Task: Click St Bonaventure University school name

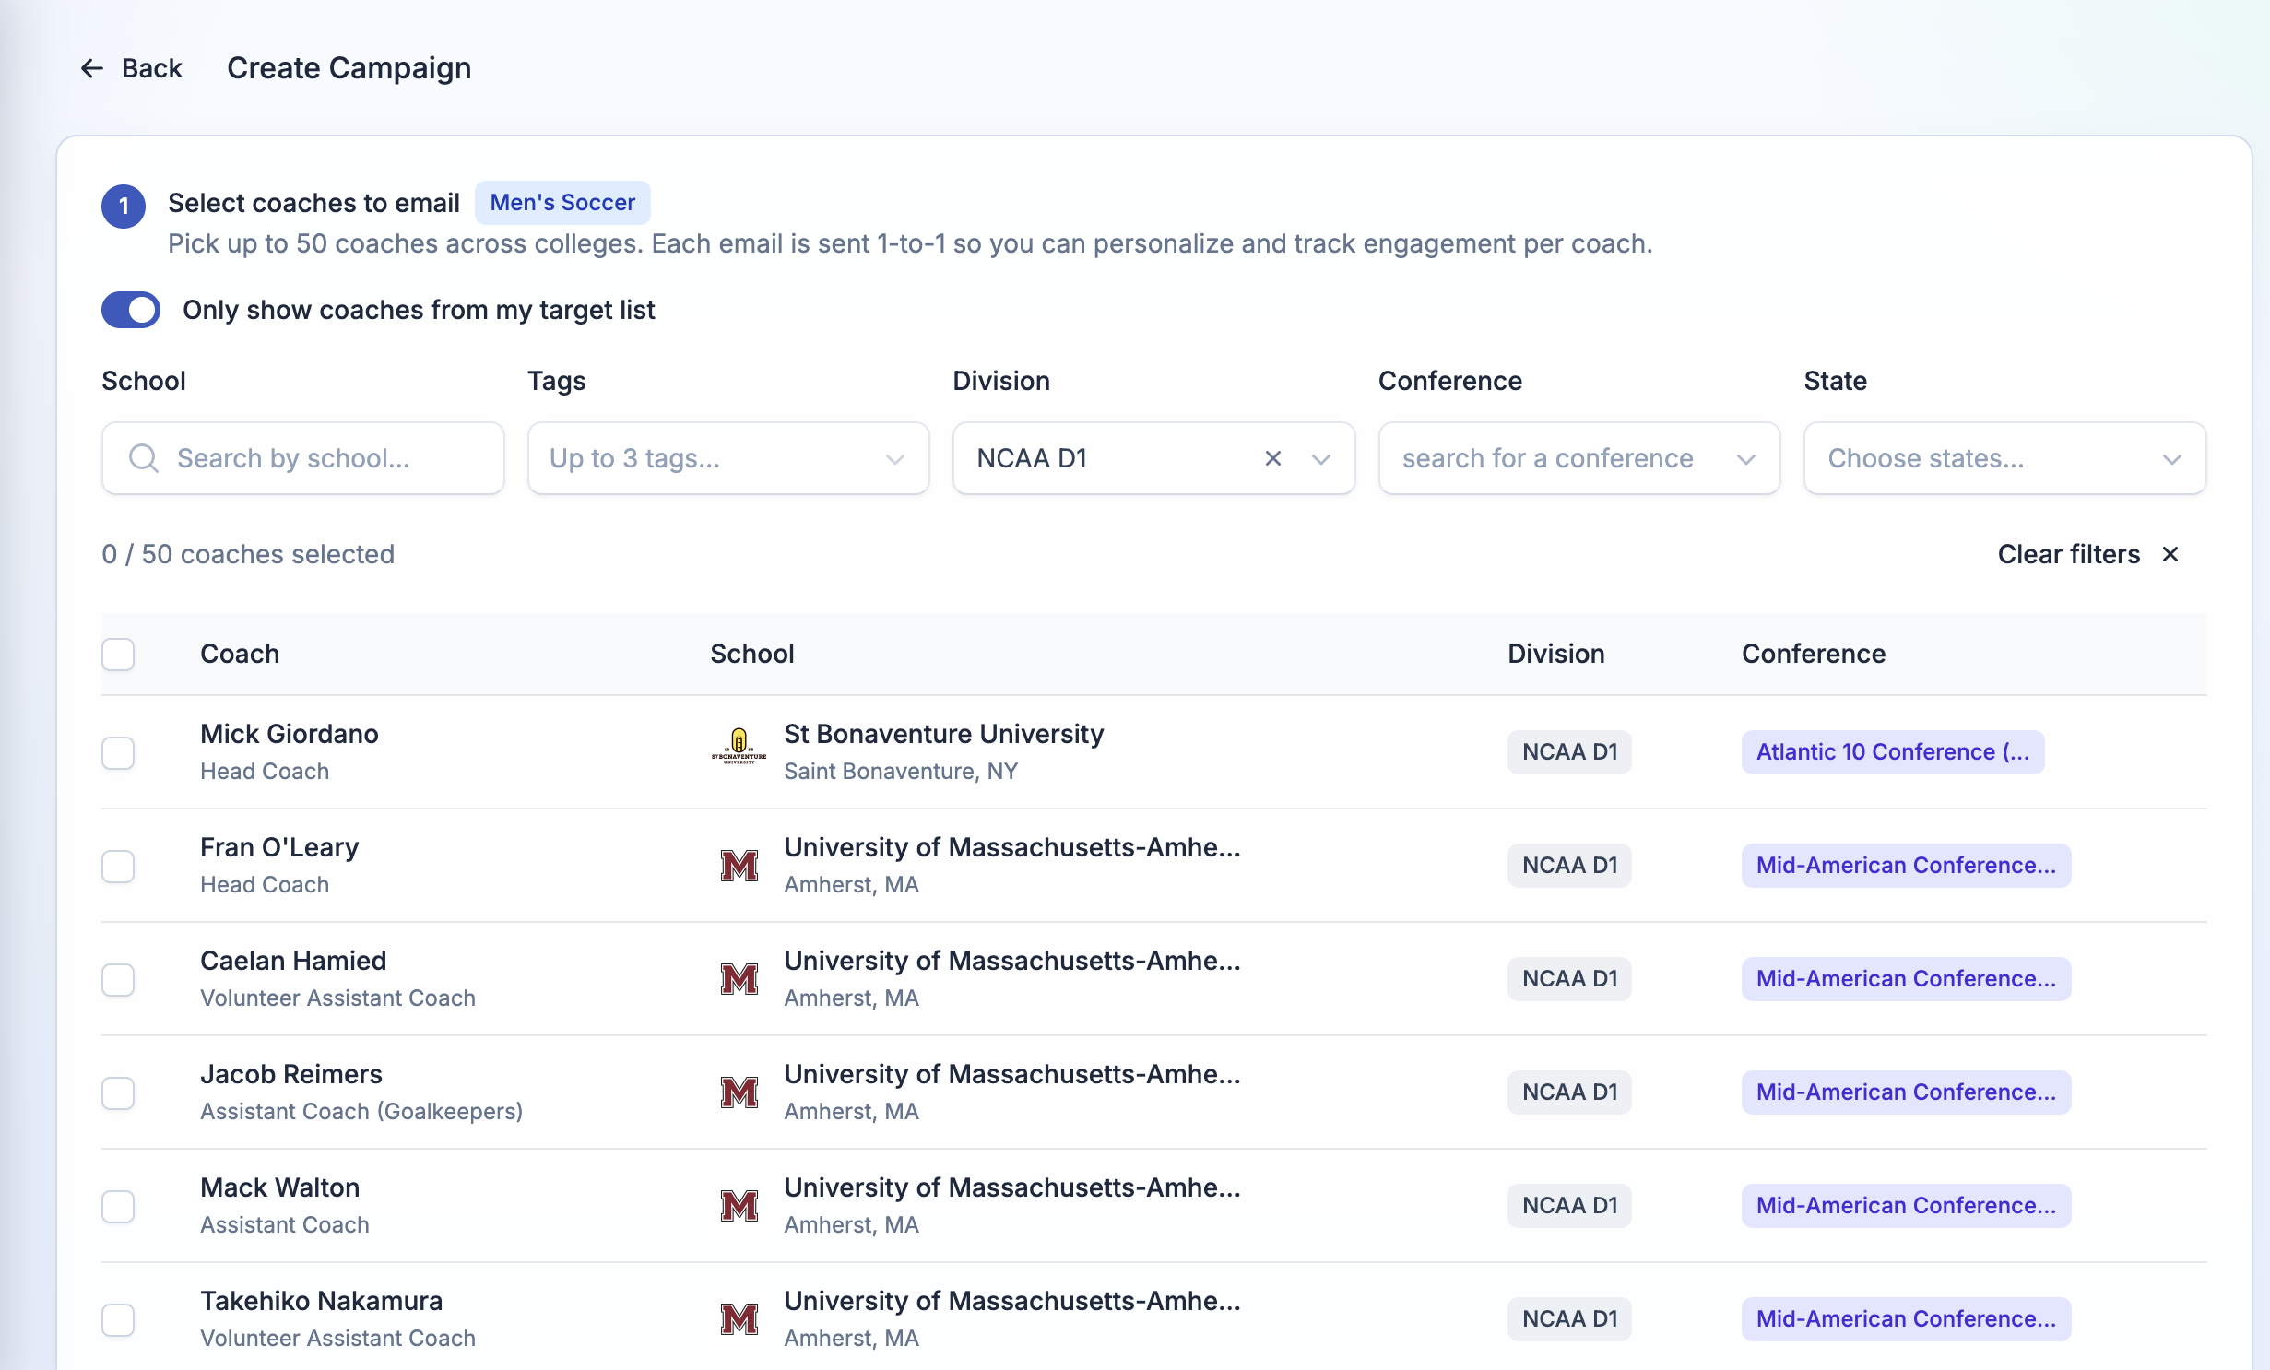Action: coord(944,734)
